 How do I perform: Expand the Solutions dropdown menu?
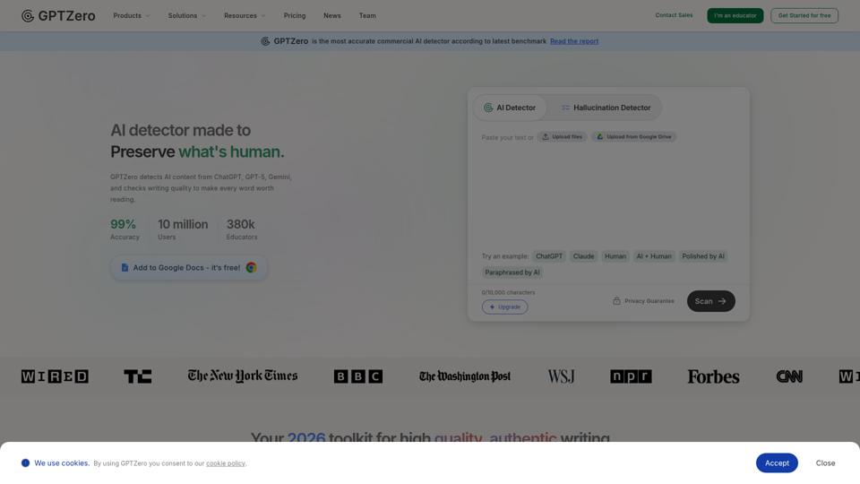point(187,16)
